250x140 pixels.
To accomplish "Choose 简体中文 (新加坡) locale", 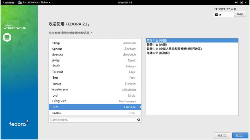I will [192, 53].
